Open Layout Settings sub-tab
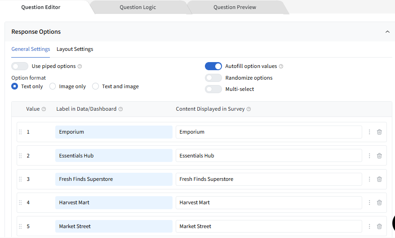 click(75, 49)
